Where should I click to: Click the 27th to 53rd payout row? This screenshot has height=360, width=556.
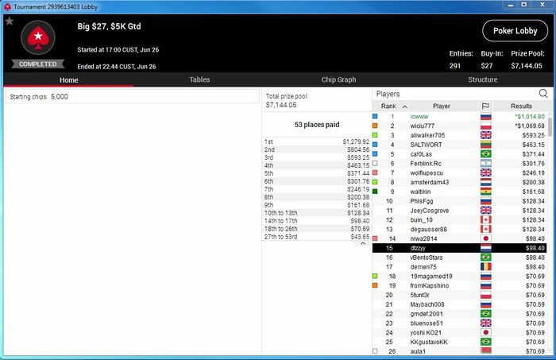317,237
